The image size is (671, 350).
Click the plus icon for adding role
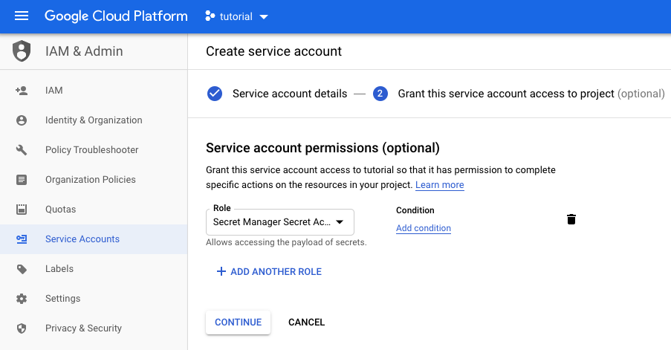pyautogui.click(x=221, y=271)
